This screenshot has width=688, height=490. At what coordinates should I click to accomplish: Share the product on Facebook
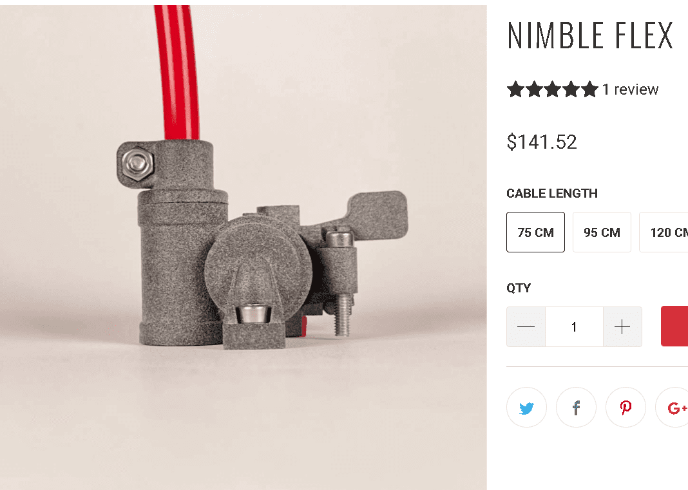click(x=576, y=407)
